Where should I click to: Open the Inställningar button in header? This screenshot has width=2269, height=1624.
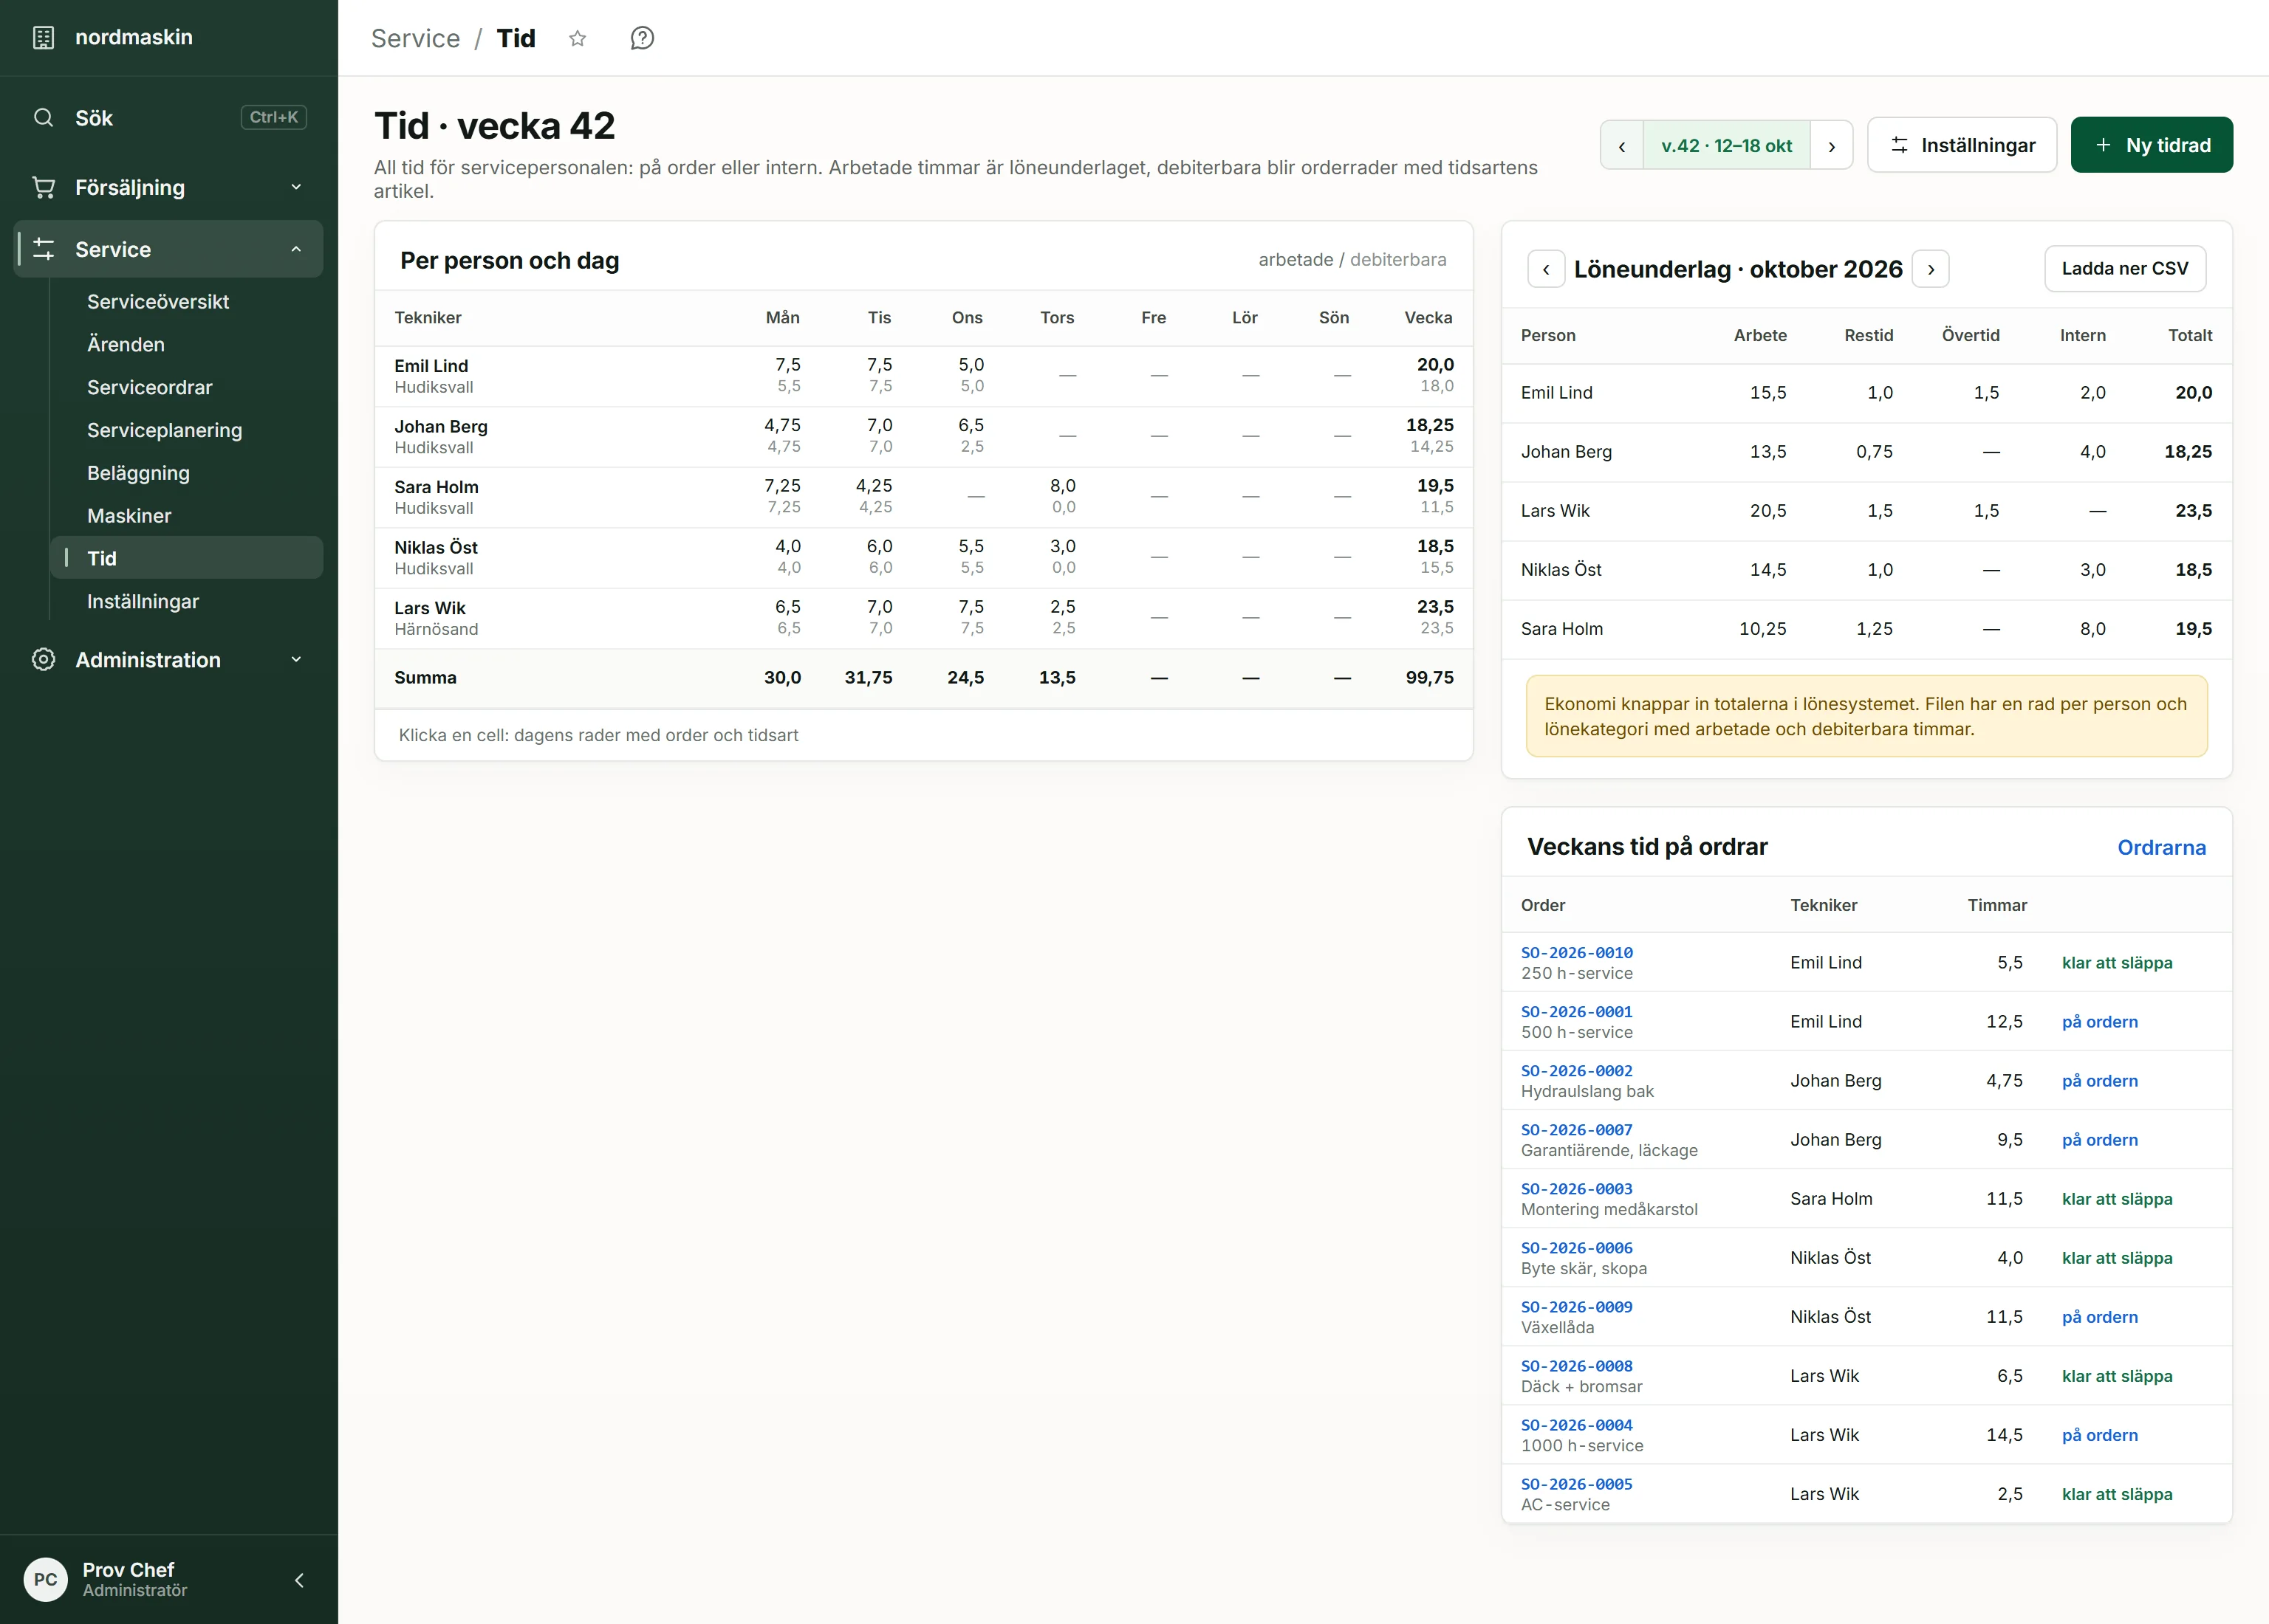[x=1962, y=146]
